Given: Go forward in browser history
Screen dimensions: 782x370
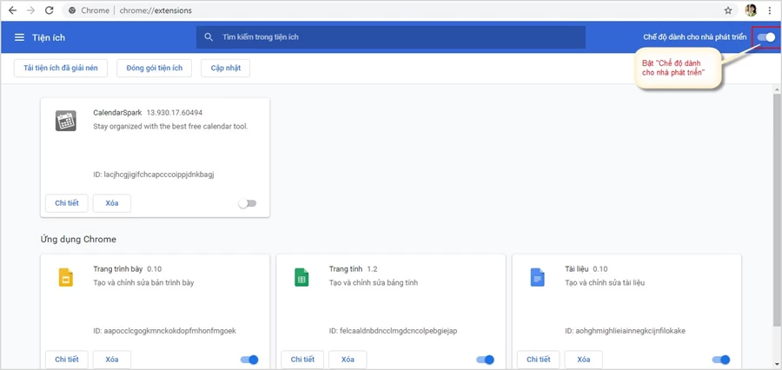Looking at the screenshot, I should [x=31, y=10].
